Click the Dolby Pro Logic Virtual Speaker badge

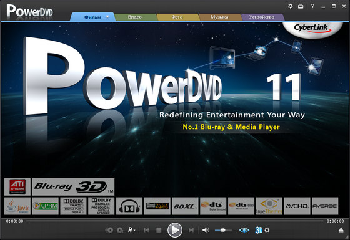click(x=101, y=206)
